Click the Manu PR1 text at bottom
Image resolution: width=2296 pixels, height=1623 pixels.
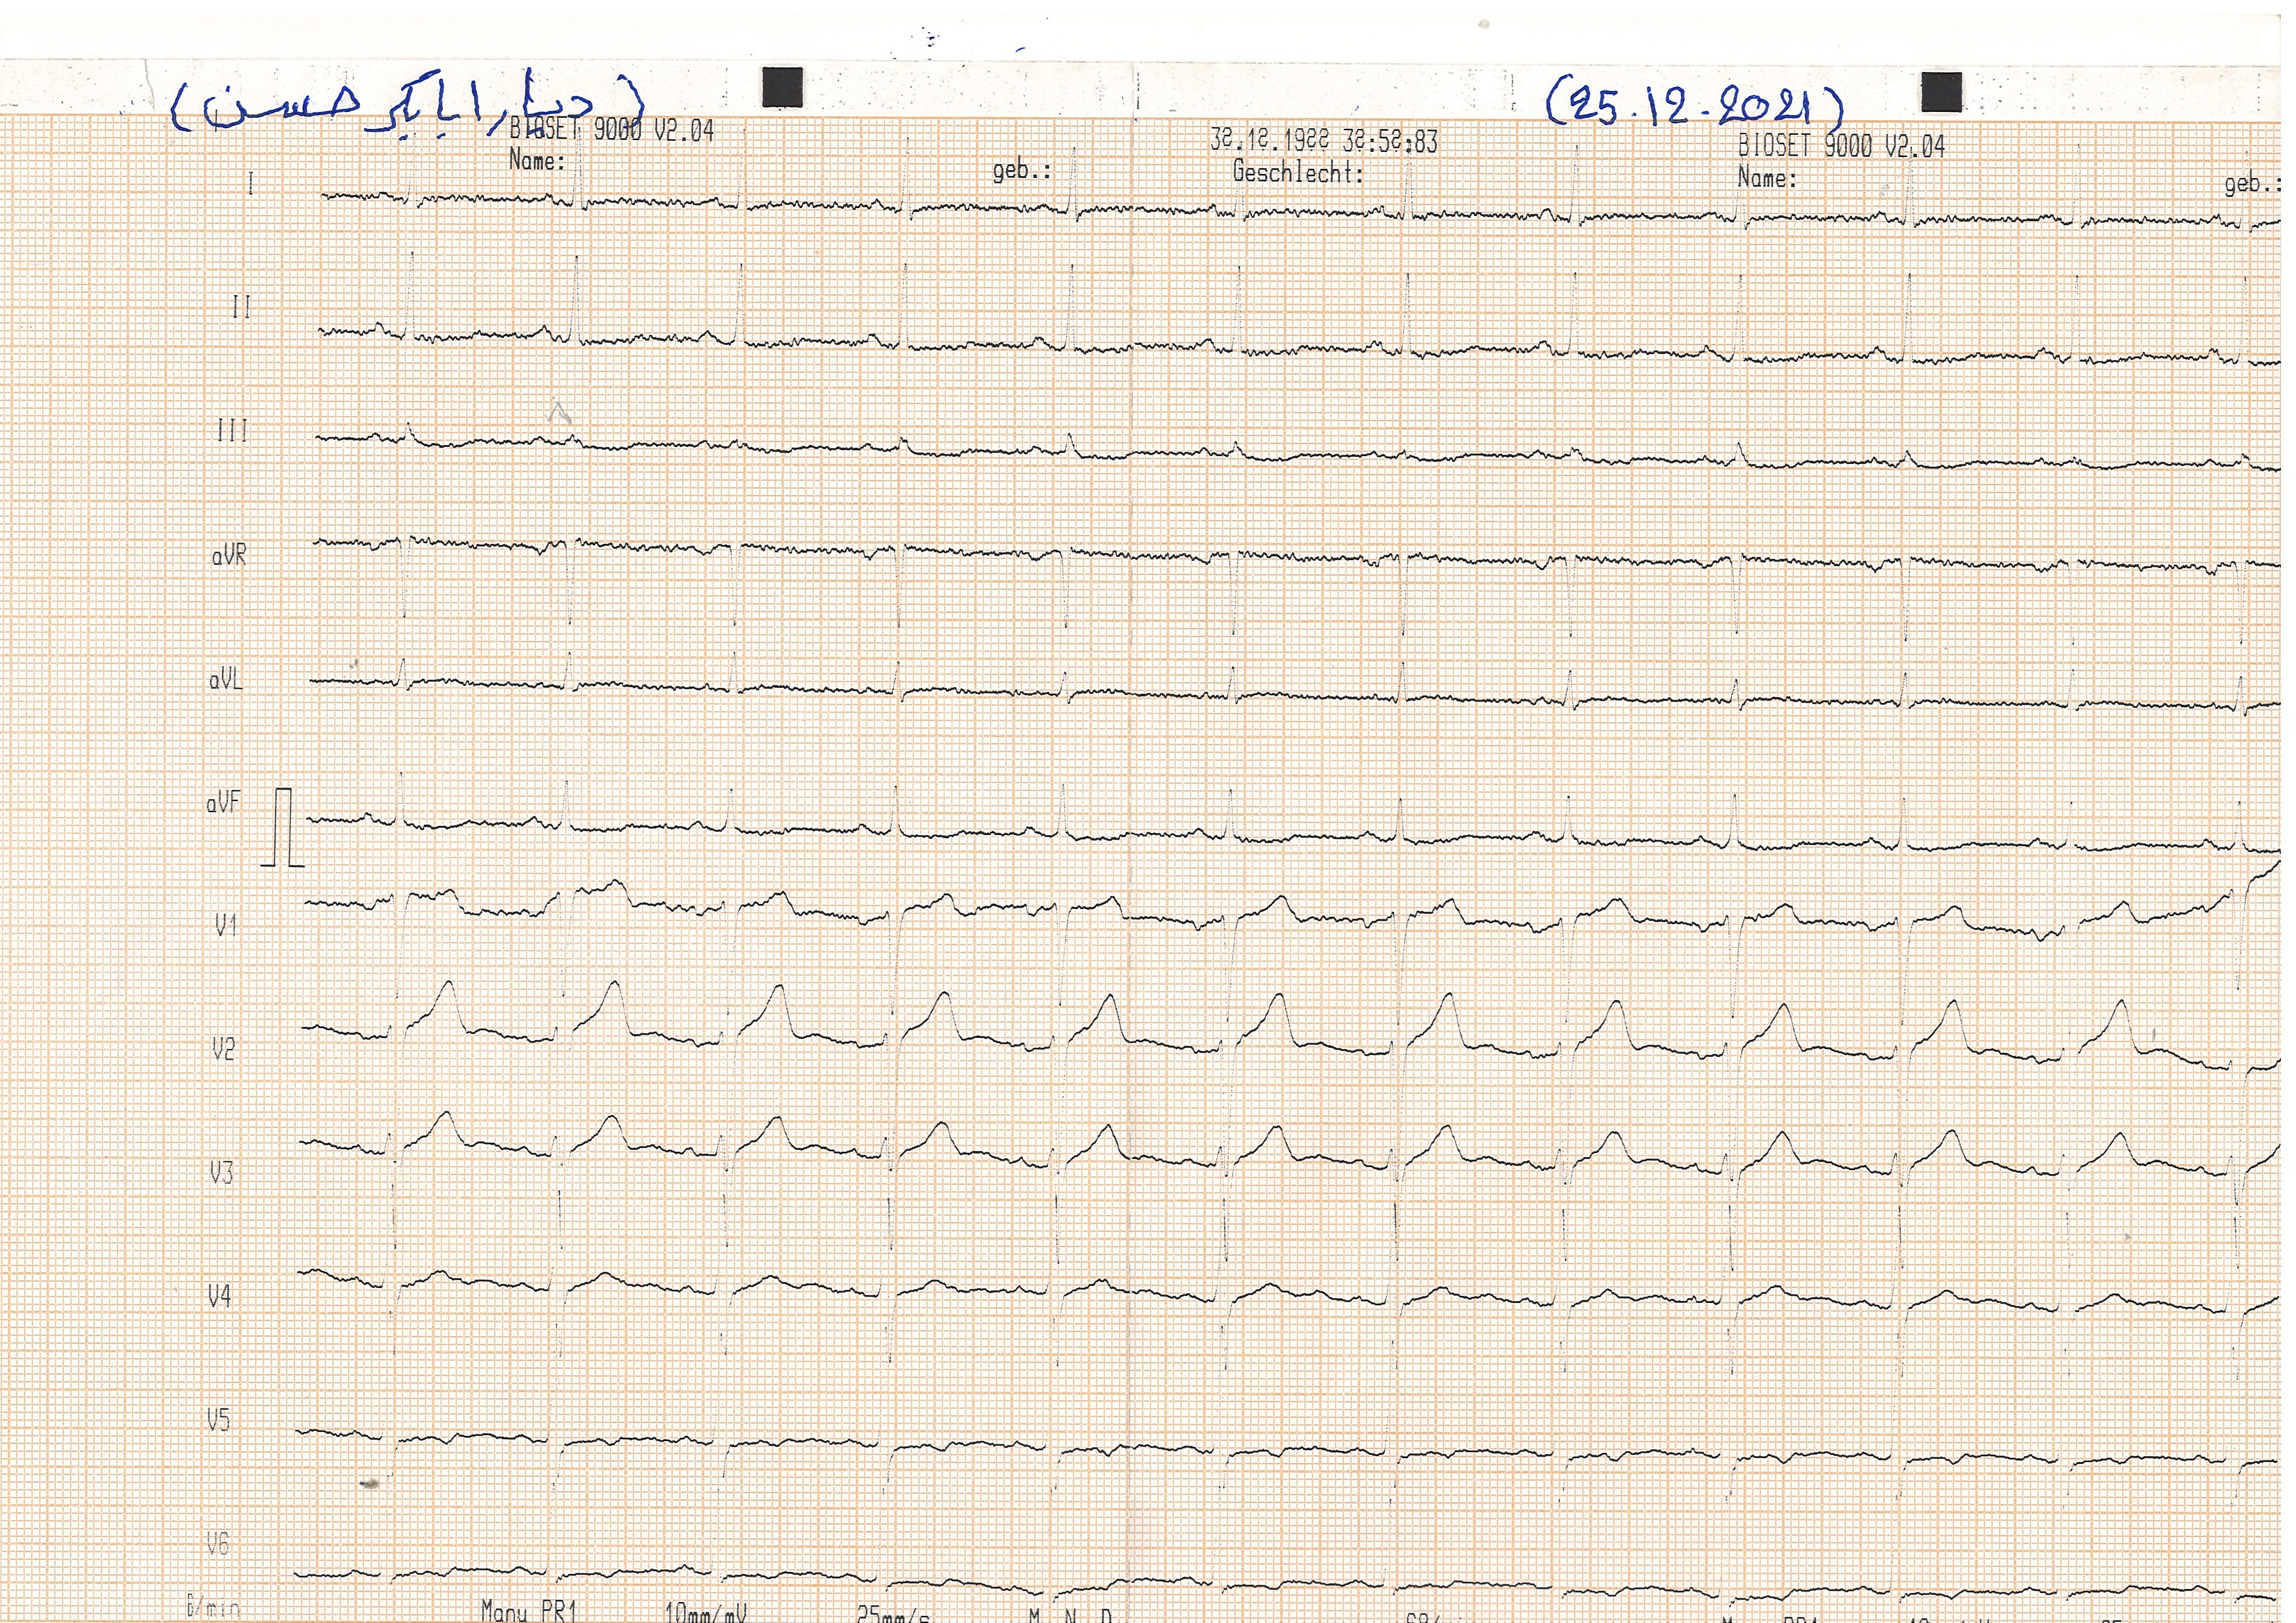click(x=529, y=1611)
